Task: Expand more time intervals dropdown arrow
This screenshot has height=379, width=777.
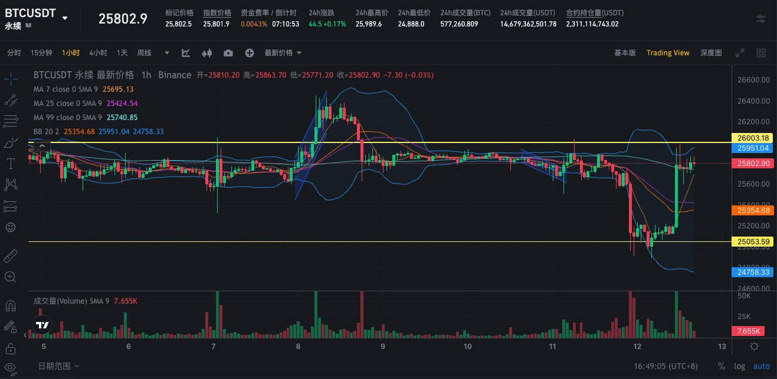Action: click(167, 53)
